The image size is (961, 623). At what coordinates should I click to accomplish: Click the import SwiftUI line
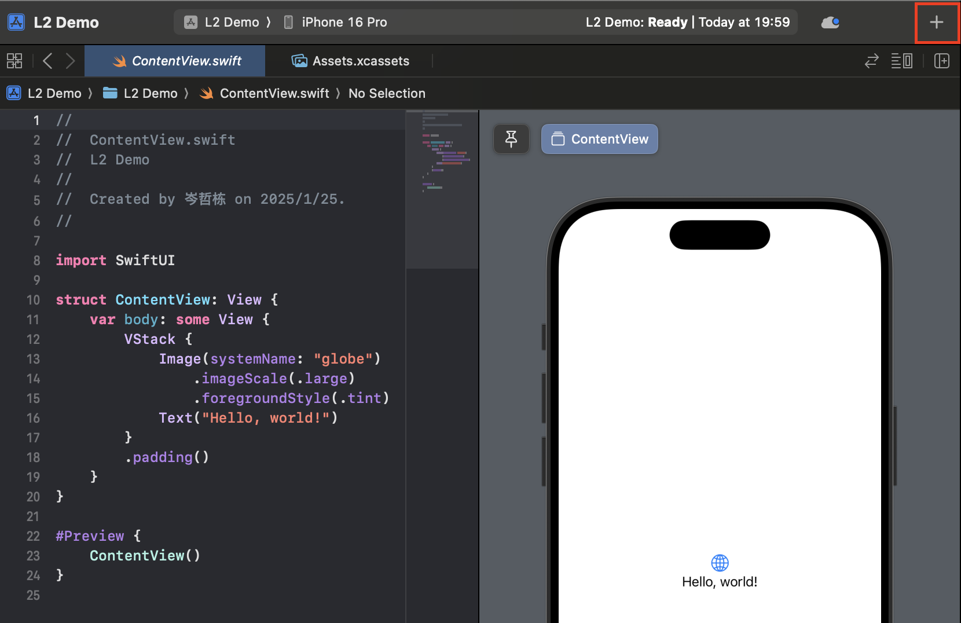click(x=115, y=261)
